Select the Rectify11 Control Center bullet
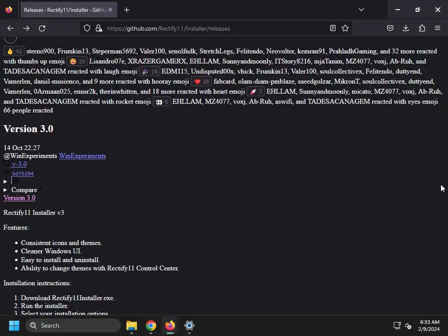The width and height of the screenshot is (448, 336). click(100, 268)
